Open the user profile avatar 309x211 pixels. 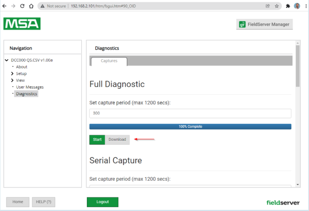297,6
